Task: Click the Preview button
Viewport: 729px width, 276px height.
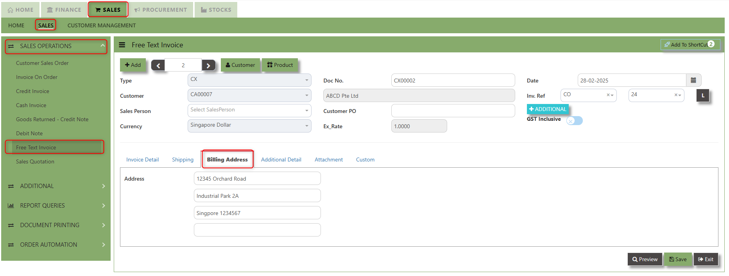Action: [x=645, y=259]
